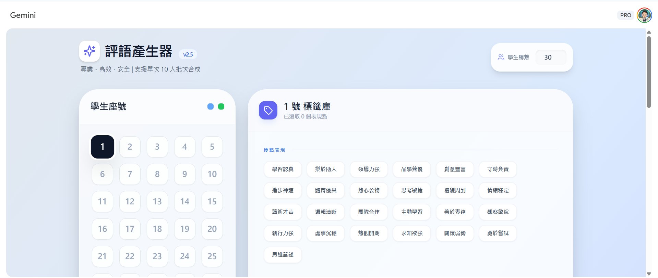Select student seat number 23
The height and width of the screenshot is (278, 658).
tap(157, 256)
